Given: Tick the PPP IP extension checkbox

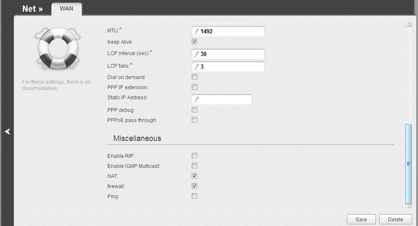Looking at the screenshot, I should (x=194, y=87).
